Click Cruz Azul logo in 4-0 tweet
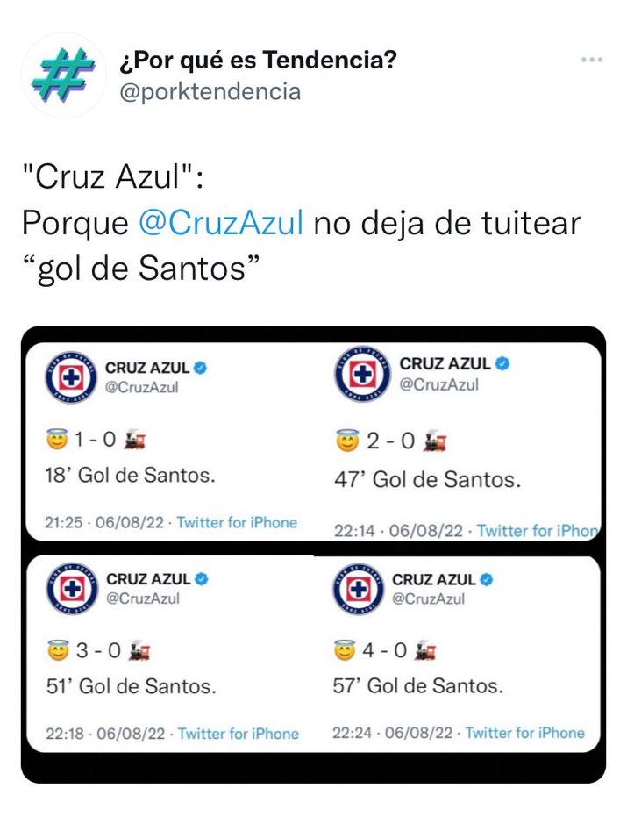The height and width of the screenshot is (817, 627). (358, 588)
